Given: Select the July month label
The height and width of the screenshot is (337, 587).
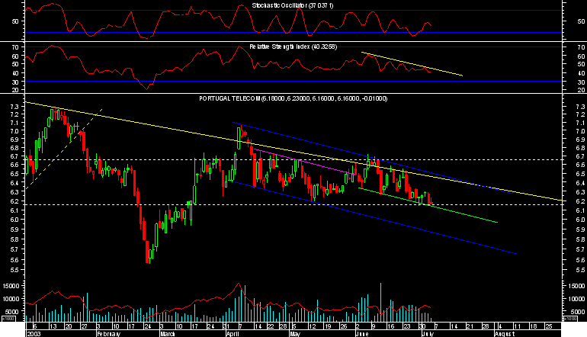Looking at the screenshot, I should tap(428, 334).
